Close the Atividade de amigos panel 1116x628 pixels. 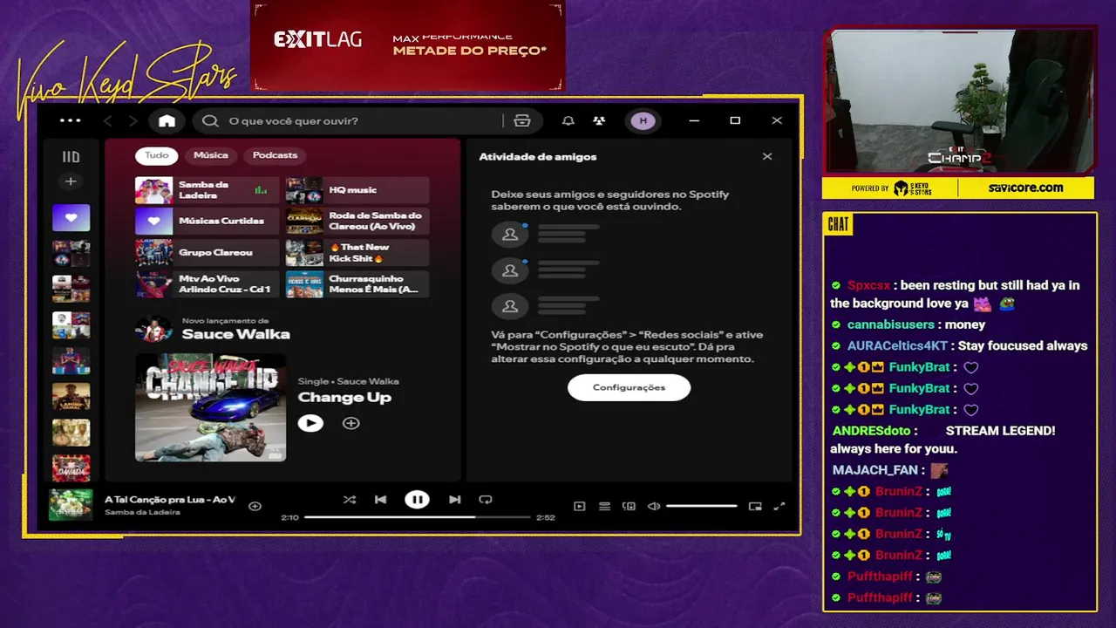point(767,157)
